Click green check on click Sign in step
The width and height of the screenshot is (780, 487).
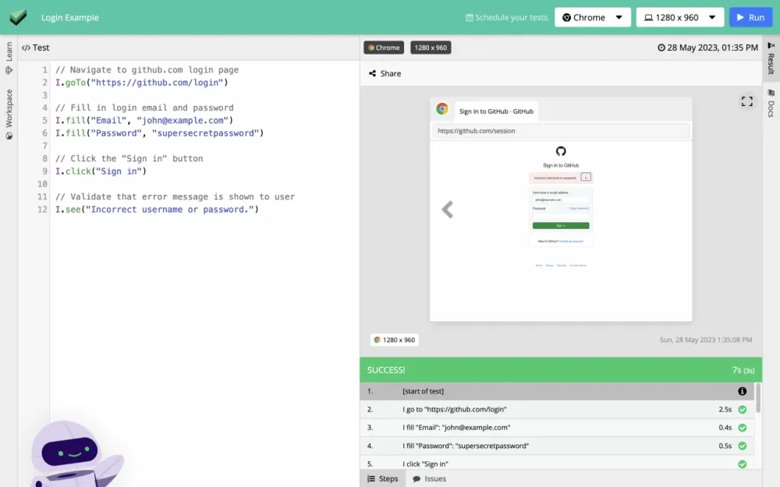tap(743, 464)
